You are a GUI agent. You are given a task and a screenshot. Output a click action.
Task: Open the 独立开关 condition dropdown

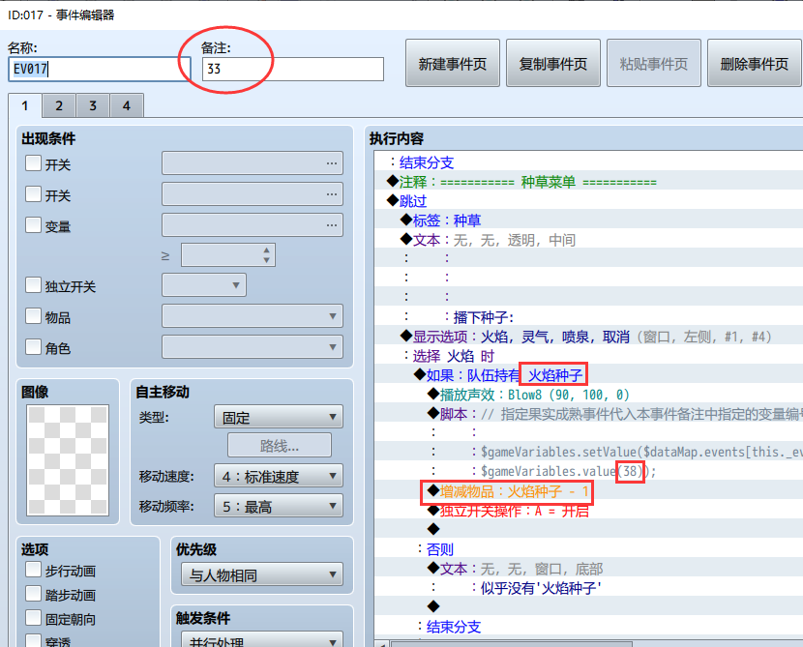coord(204,285)
